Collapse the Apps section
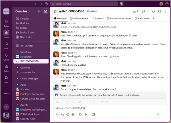The image size is (171, 123). tap(17, 85)
